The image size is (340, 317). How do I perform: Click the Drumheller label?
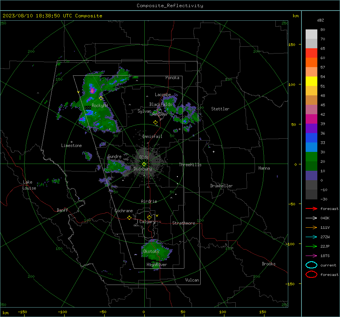coord(221,186)
